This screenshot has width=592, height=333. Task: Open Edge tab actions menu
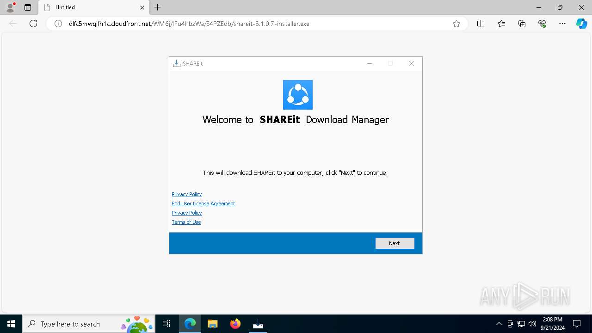[x=28, y=7]
